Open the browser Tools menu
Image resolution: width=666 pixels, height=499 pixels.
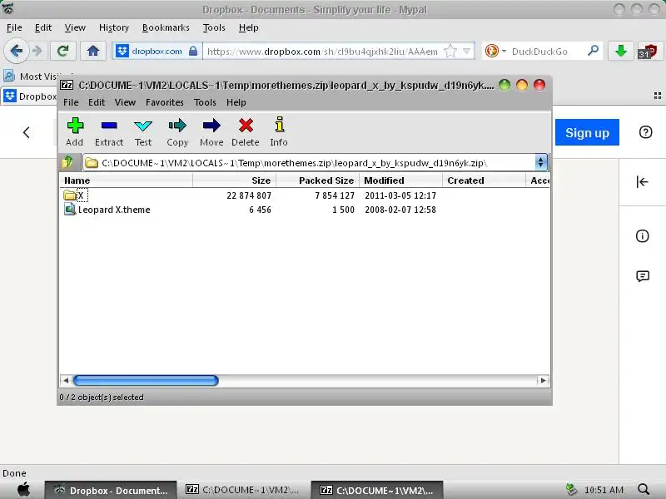click(214, 27)
